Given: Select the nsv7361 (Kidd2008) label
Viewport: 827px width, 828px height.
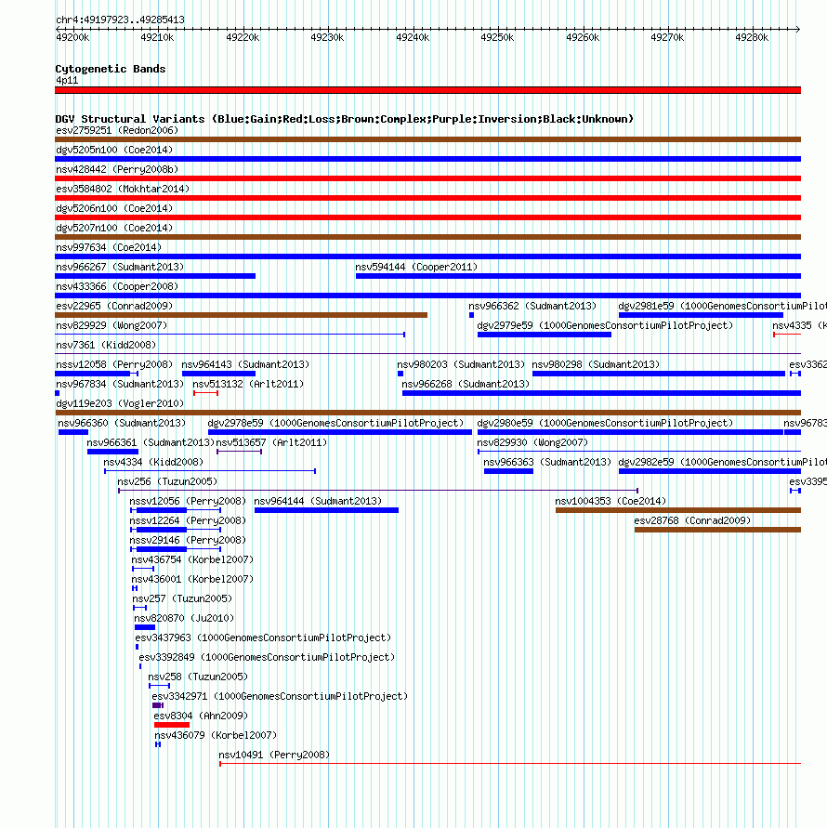Looking at the screenshot, I should pyautogui.click(x=106, y=345).
